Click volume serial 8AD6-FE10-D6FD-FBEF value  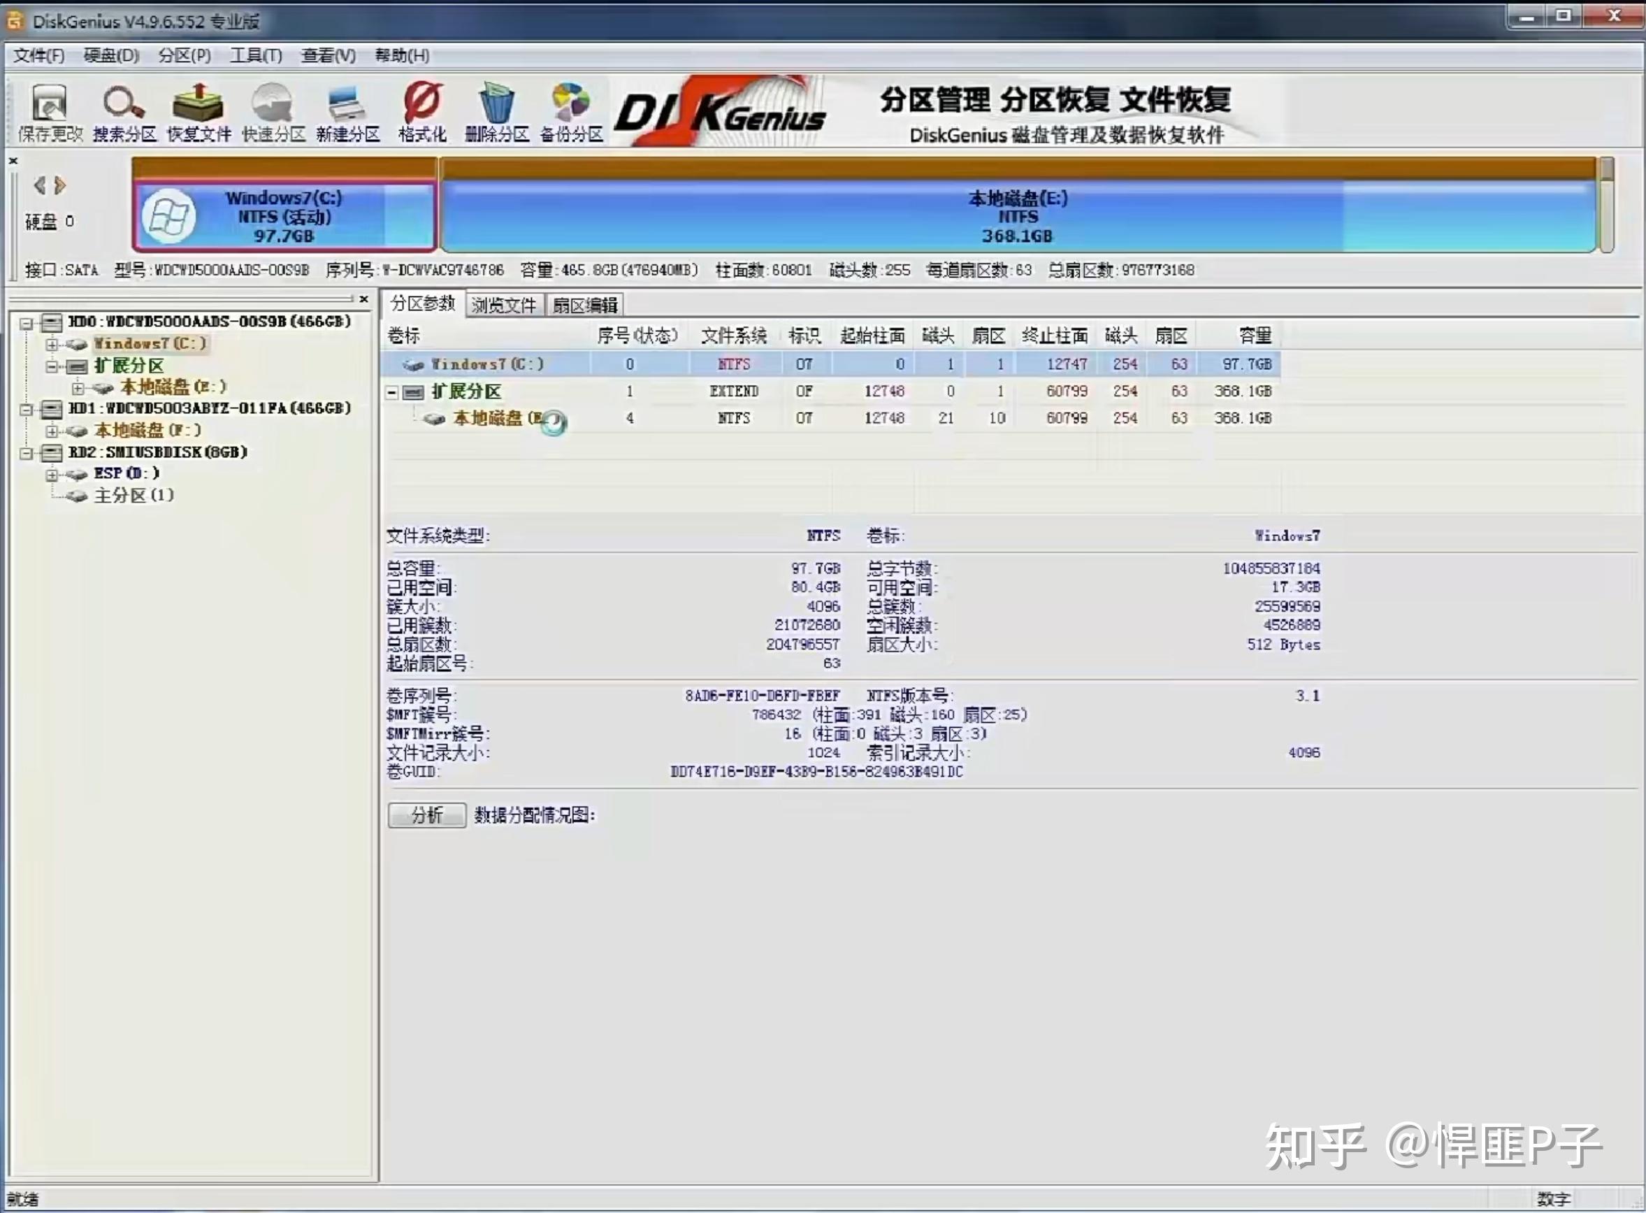(x=763, y=696)
